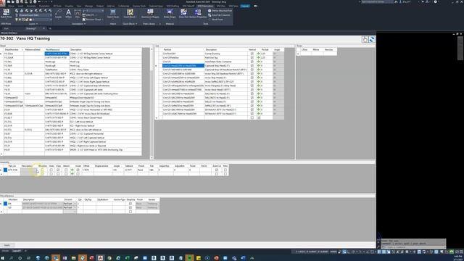Switch to the Layout1 tab

tap(16, 251)
